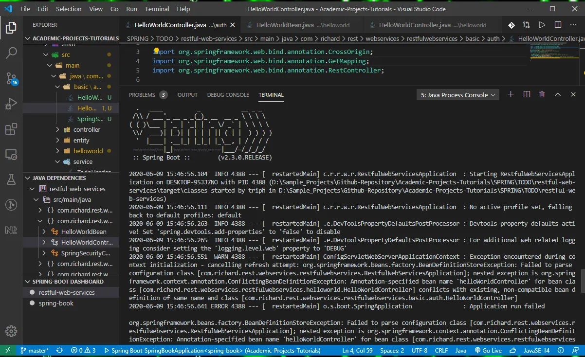Change the CRLF line ending setting

pos(441,350)
